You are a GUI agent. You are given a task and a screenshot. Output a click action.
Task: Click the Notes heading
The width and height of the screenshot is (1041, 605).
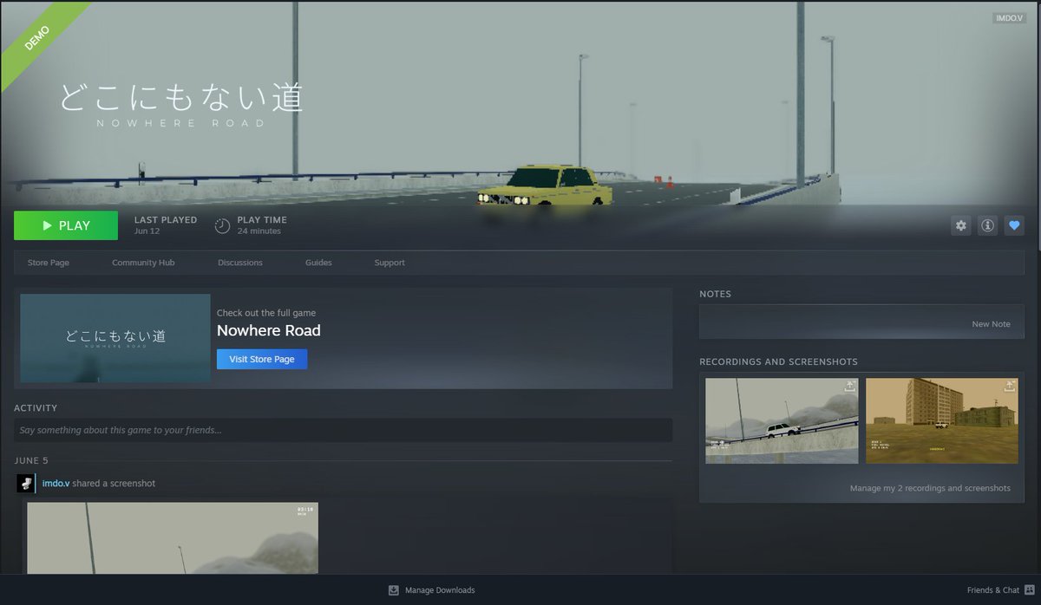[x=716, y=294]
